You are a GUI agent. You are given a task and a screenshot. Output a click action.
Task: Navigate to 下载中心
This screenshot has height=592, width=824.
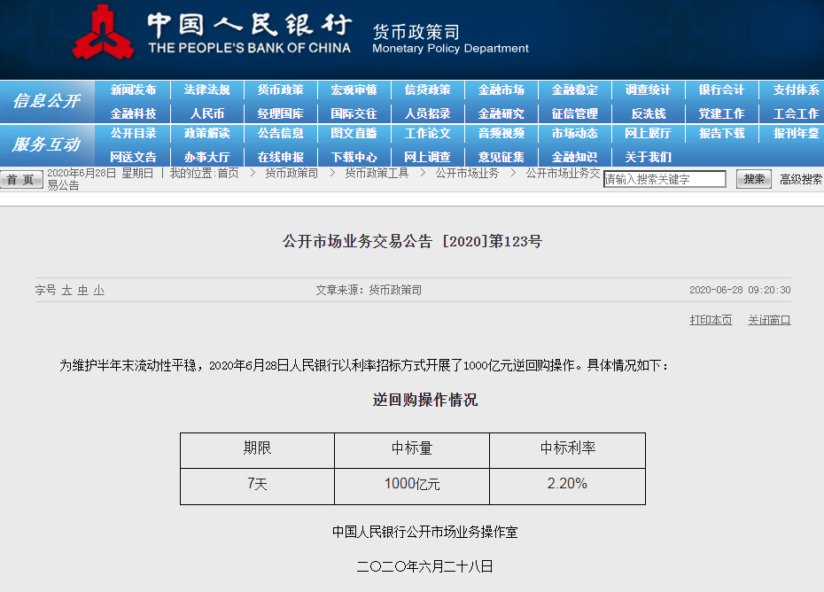click(x=354, y=158)
